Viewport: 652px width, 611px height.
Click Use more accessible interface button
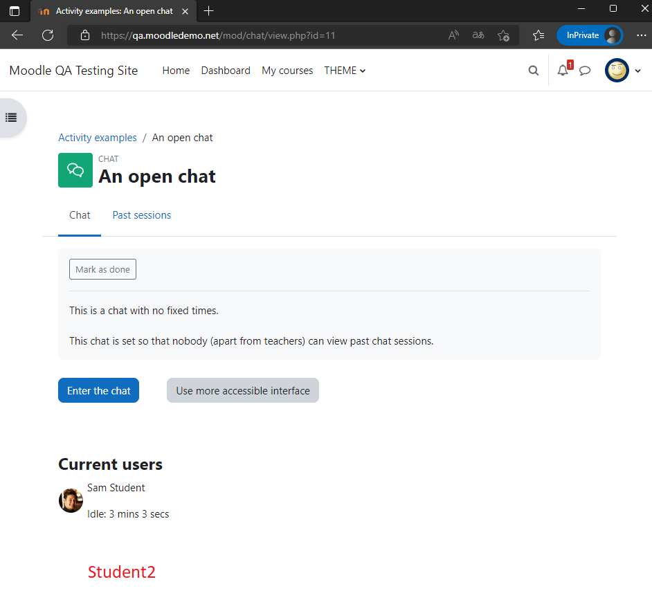(x=243, y=390)
